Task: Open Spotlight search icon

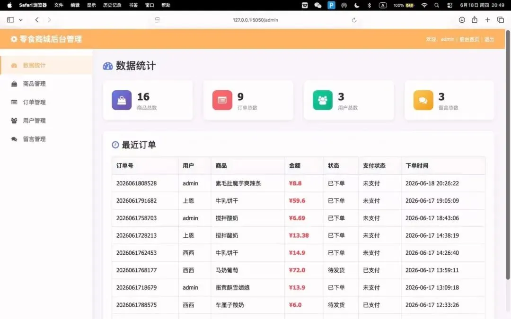Action: 437,5
